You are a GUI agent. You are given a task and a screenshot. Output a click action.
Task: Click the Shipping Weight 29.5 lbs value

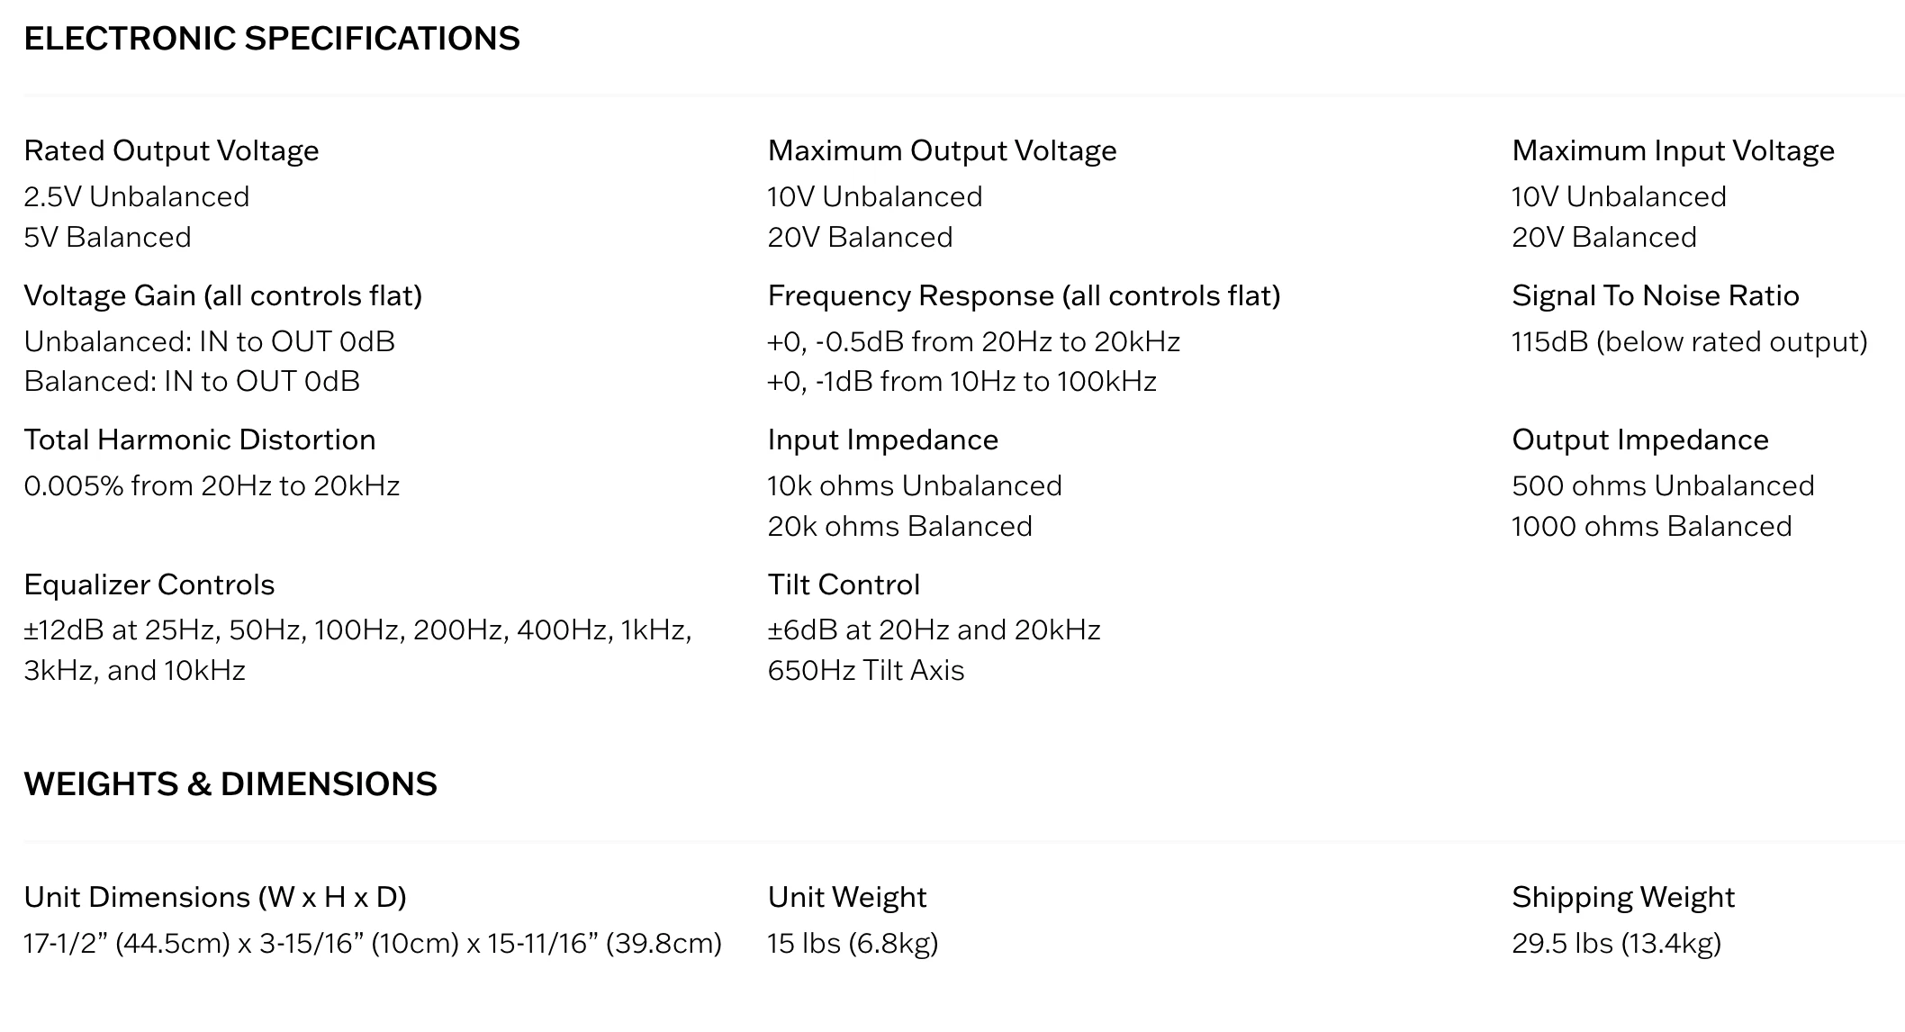click(1616, 943)
